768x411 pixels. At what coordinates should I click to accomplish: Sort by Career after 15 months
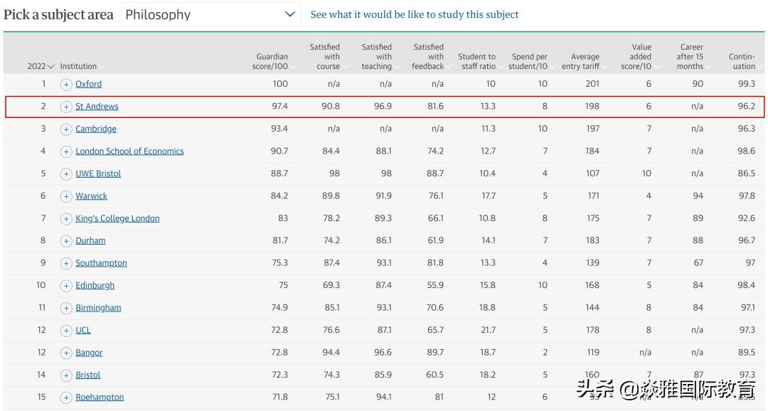coord(690,57)
